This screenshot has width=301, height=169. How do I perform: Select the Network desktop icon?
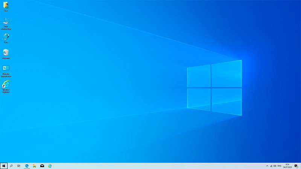pyautogui.click(x=6, y=37)
